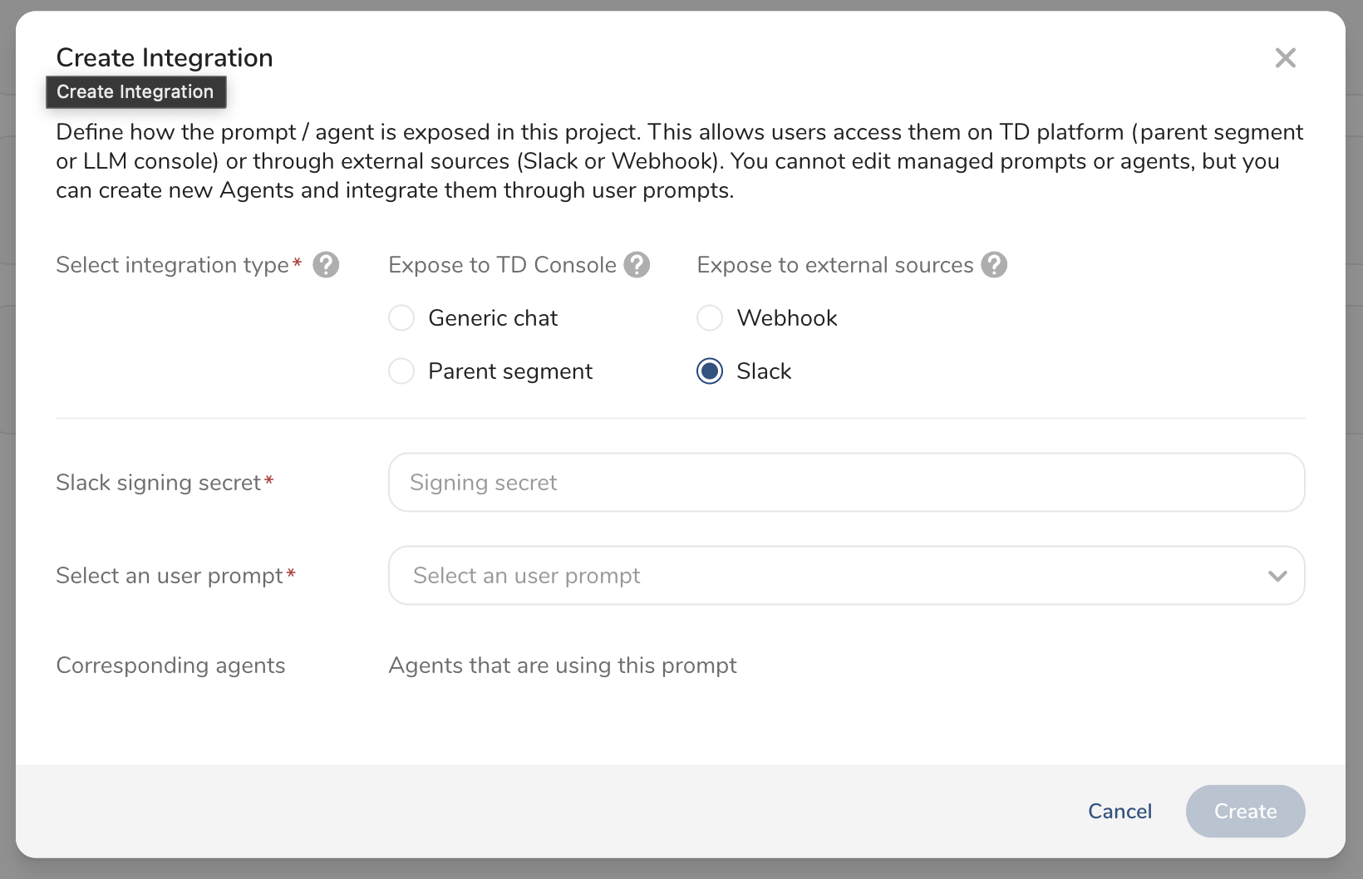Select the Webhook radio button
This screenshot has height=879, width=1363.
[x=710, y=318]
